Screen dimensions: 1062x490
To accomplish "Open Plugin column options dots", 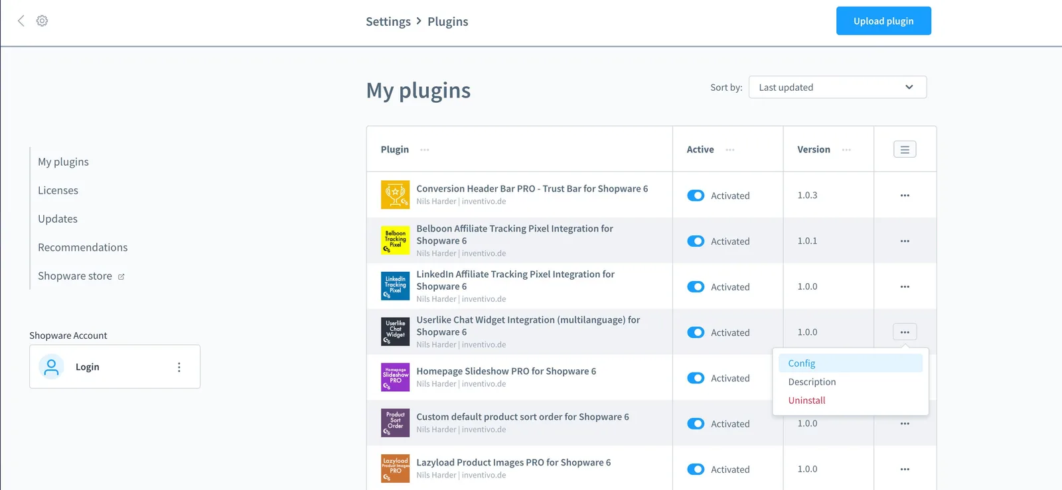I will pos(425,150).
